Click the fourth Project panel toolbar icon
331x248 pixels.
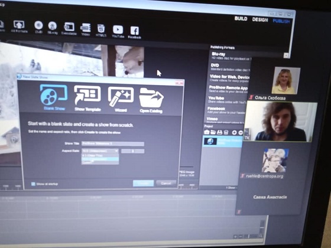click(x=226, y=132)
